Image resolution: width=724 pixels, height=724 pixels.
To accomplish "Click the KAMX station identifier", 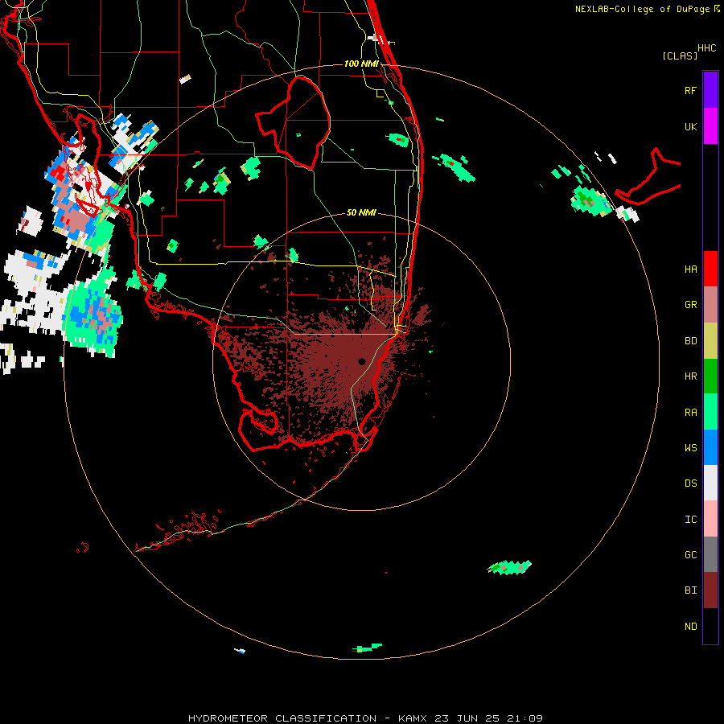I will 413,718.
